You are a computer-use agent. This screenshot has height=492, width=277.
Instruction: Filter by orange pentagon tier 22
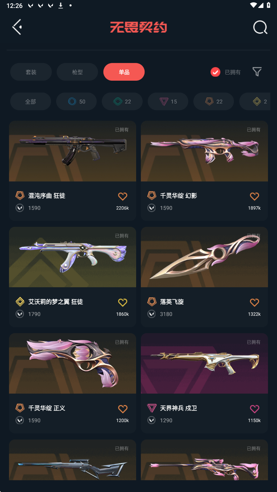click(x=214, y=101)
